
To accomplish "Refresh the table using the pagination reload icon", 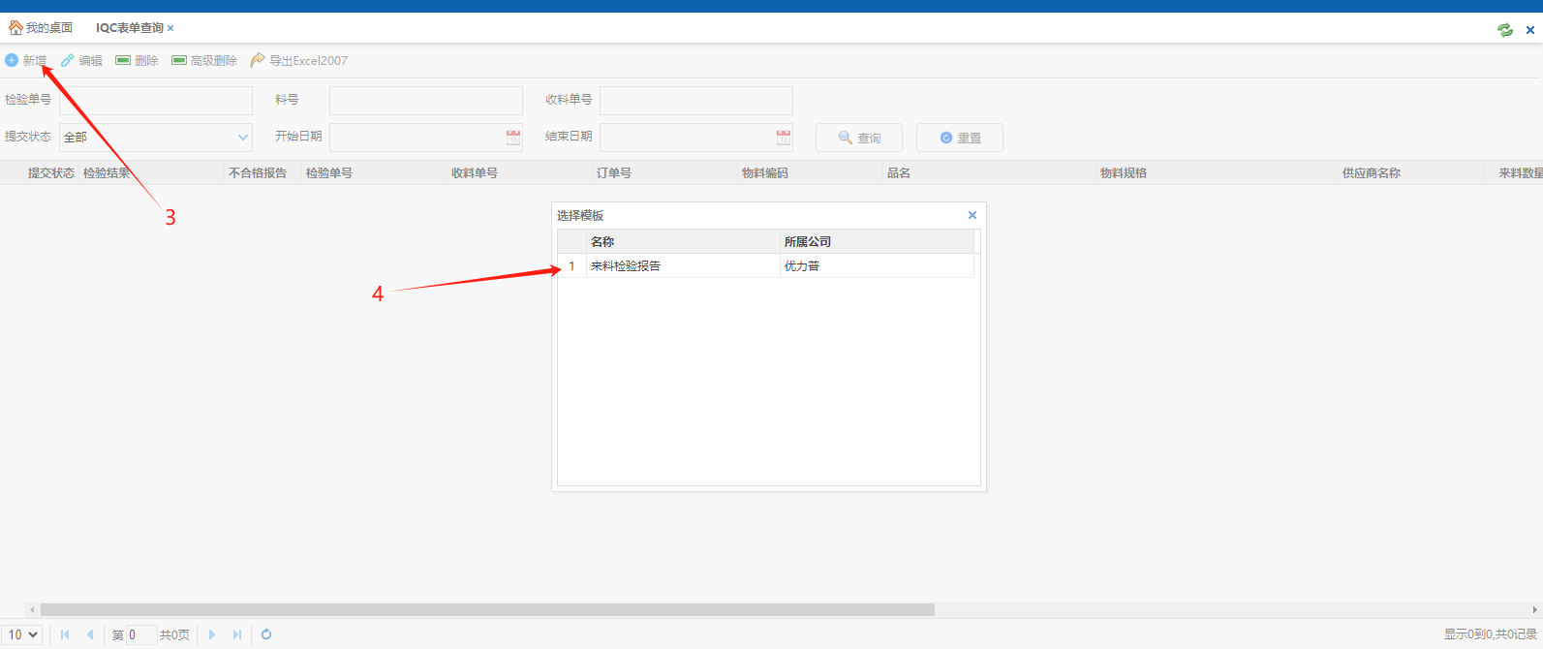I will 266,634.
